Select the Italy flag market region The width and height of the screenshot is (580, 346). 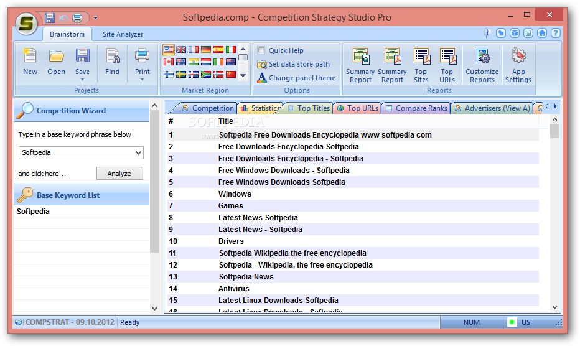[x=231, y=50]
